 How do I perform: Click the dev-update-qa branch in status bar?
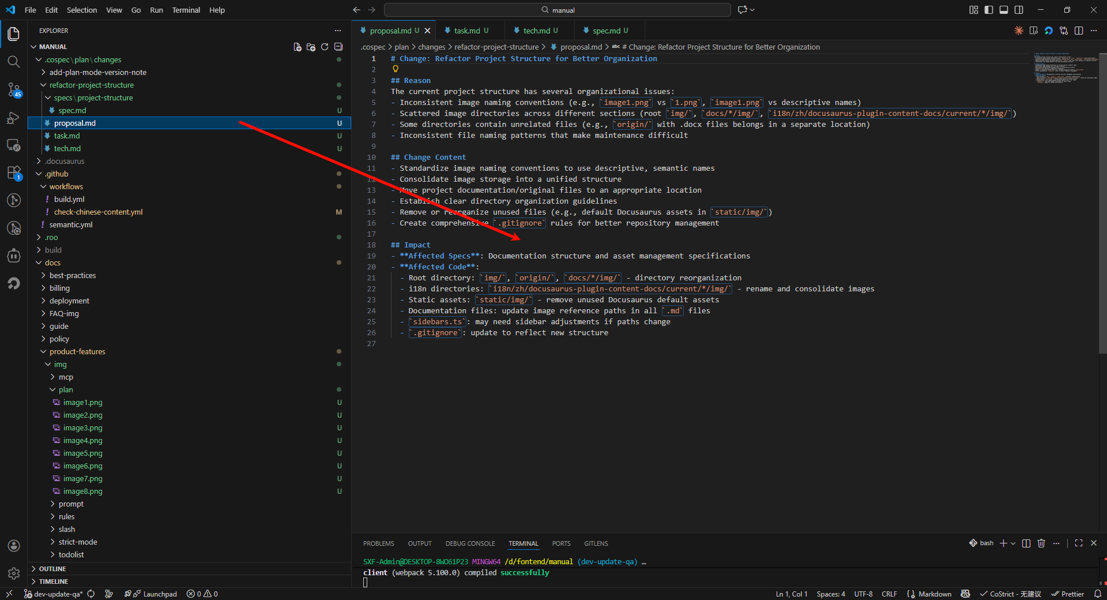pos(58,594)
